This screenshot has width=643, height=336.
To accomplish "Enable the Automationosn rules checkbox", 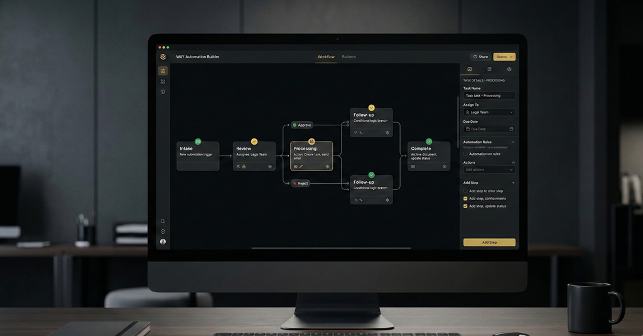I will [x=465, y=154].
